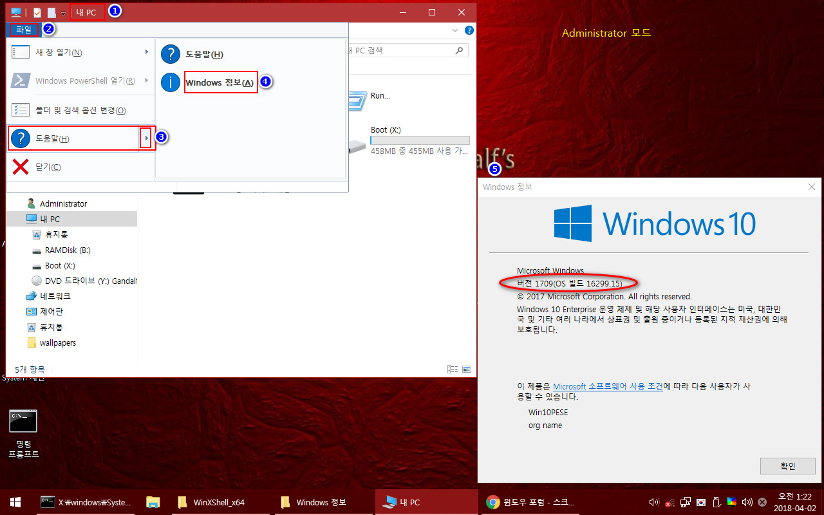Screen dimensions: 824x515
Task: Select the 명령 프롬프트 desktop shortcut
Action: click(x=23, y=434)
